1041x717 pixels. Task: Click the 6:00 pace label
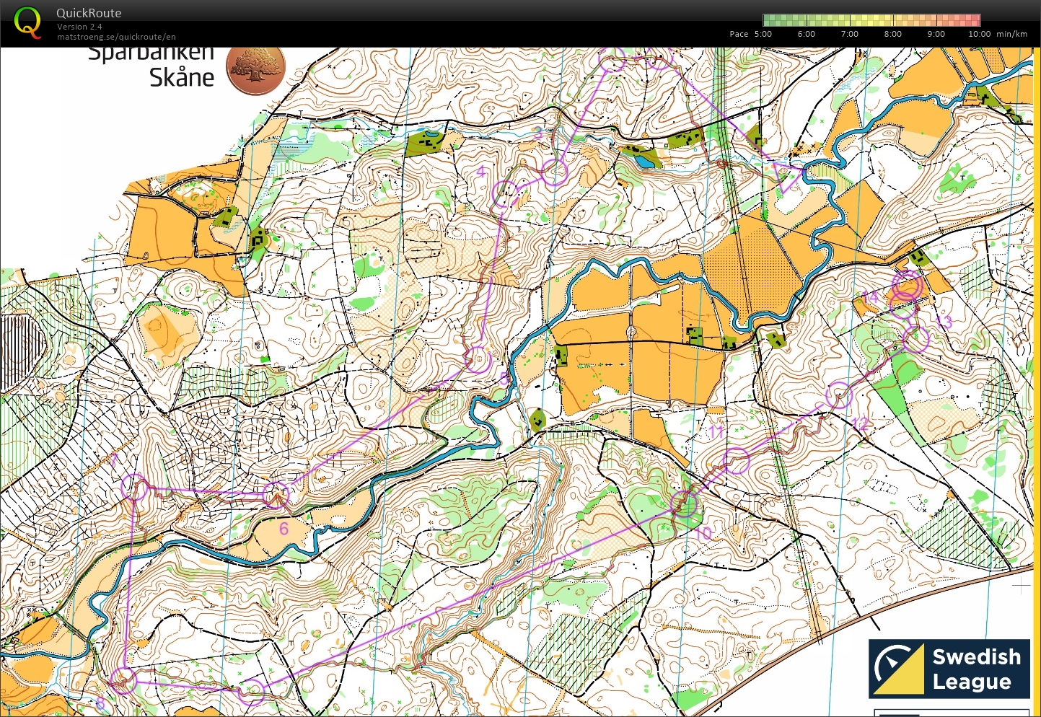pos(807,34)
